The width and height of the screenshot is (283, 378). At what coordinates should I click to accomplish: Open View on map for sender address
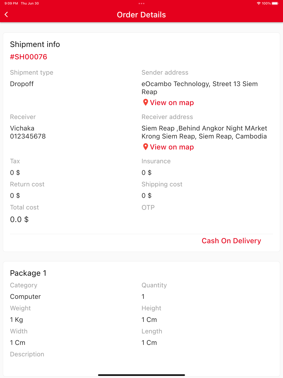click(x=172, y=103)
